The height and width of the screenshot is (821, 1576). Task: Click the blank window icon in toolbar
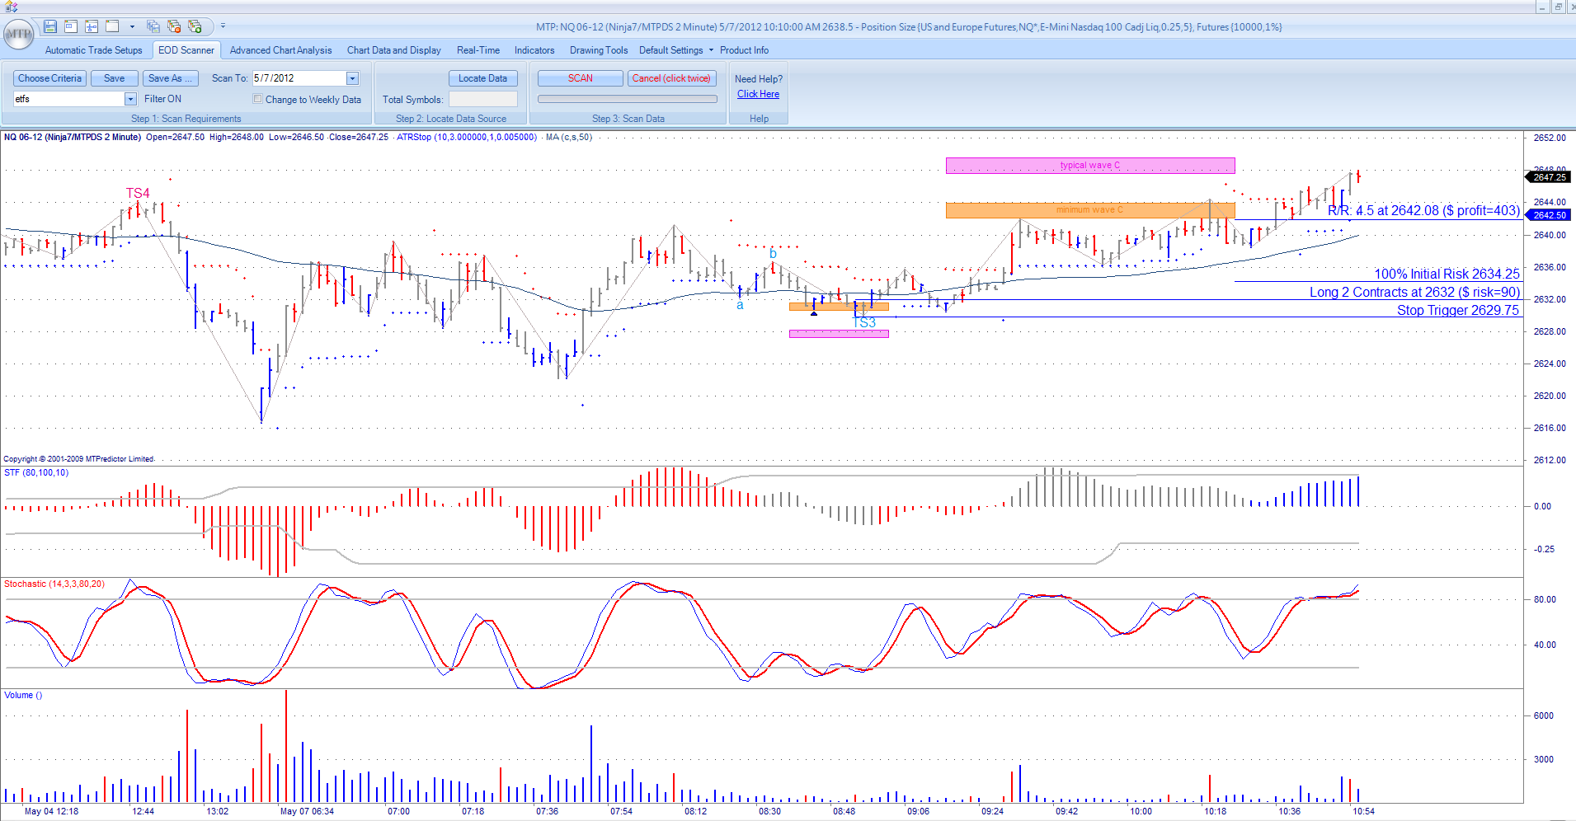pos(112,26)
